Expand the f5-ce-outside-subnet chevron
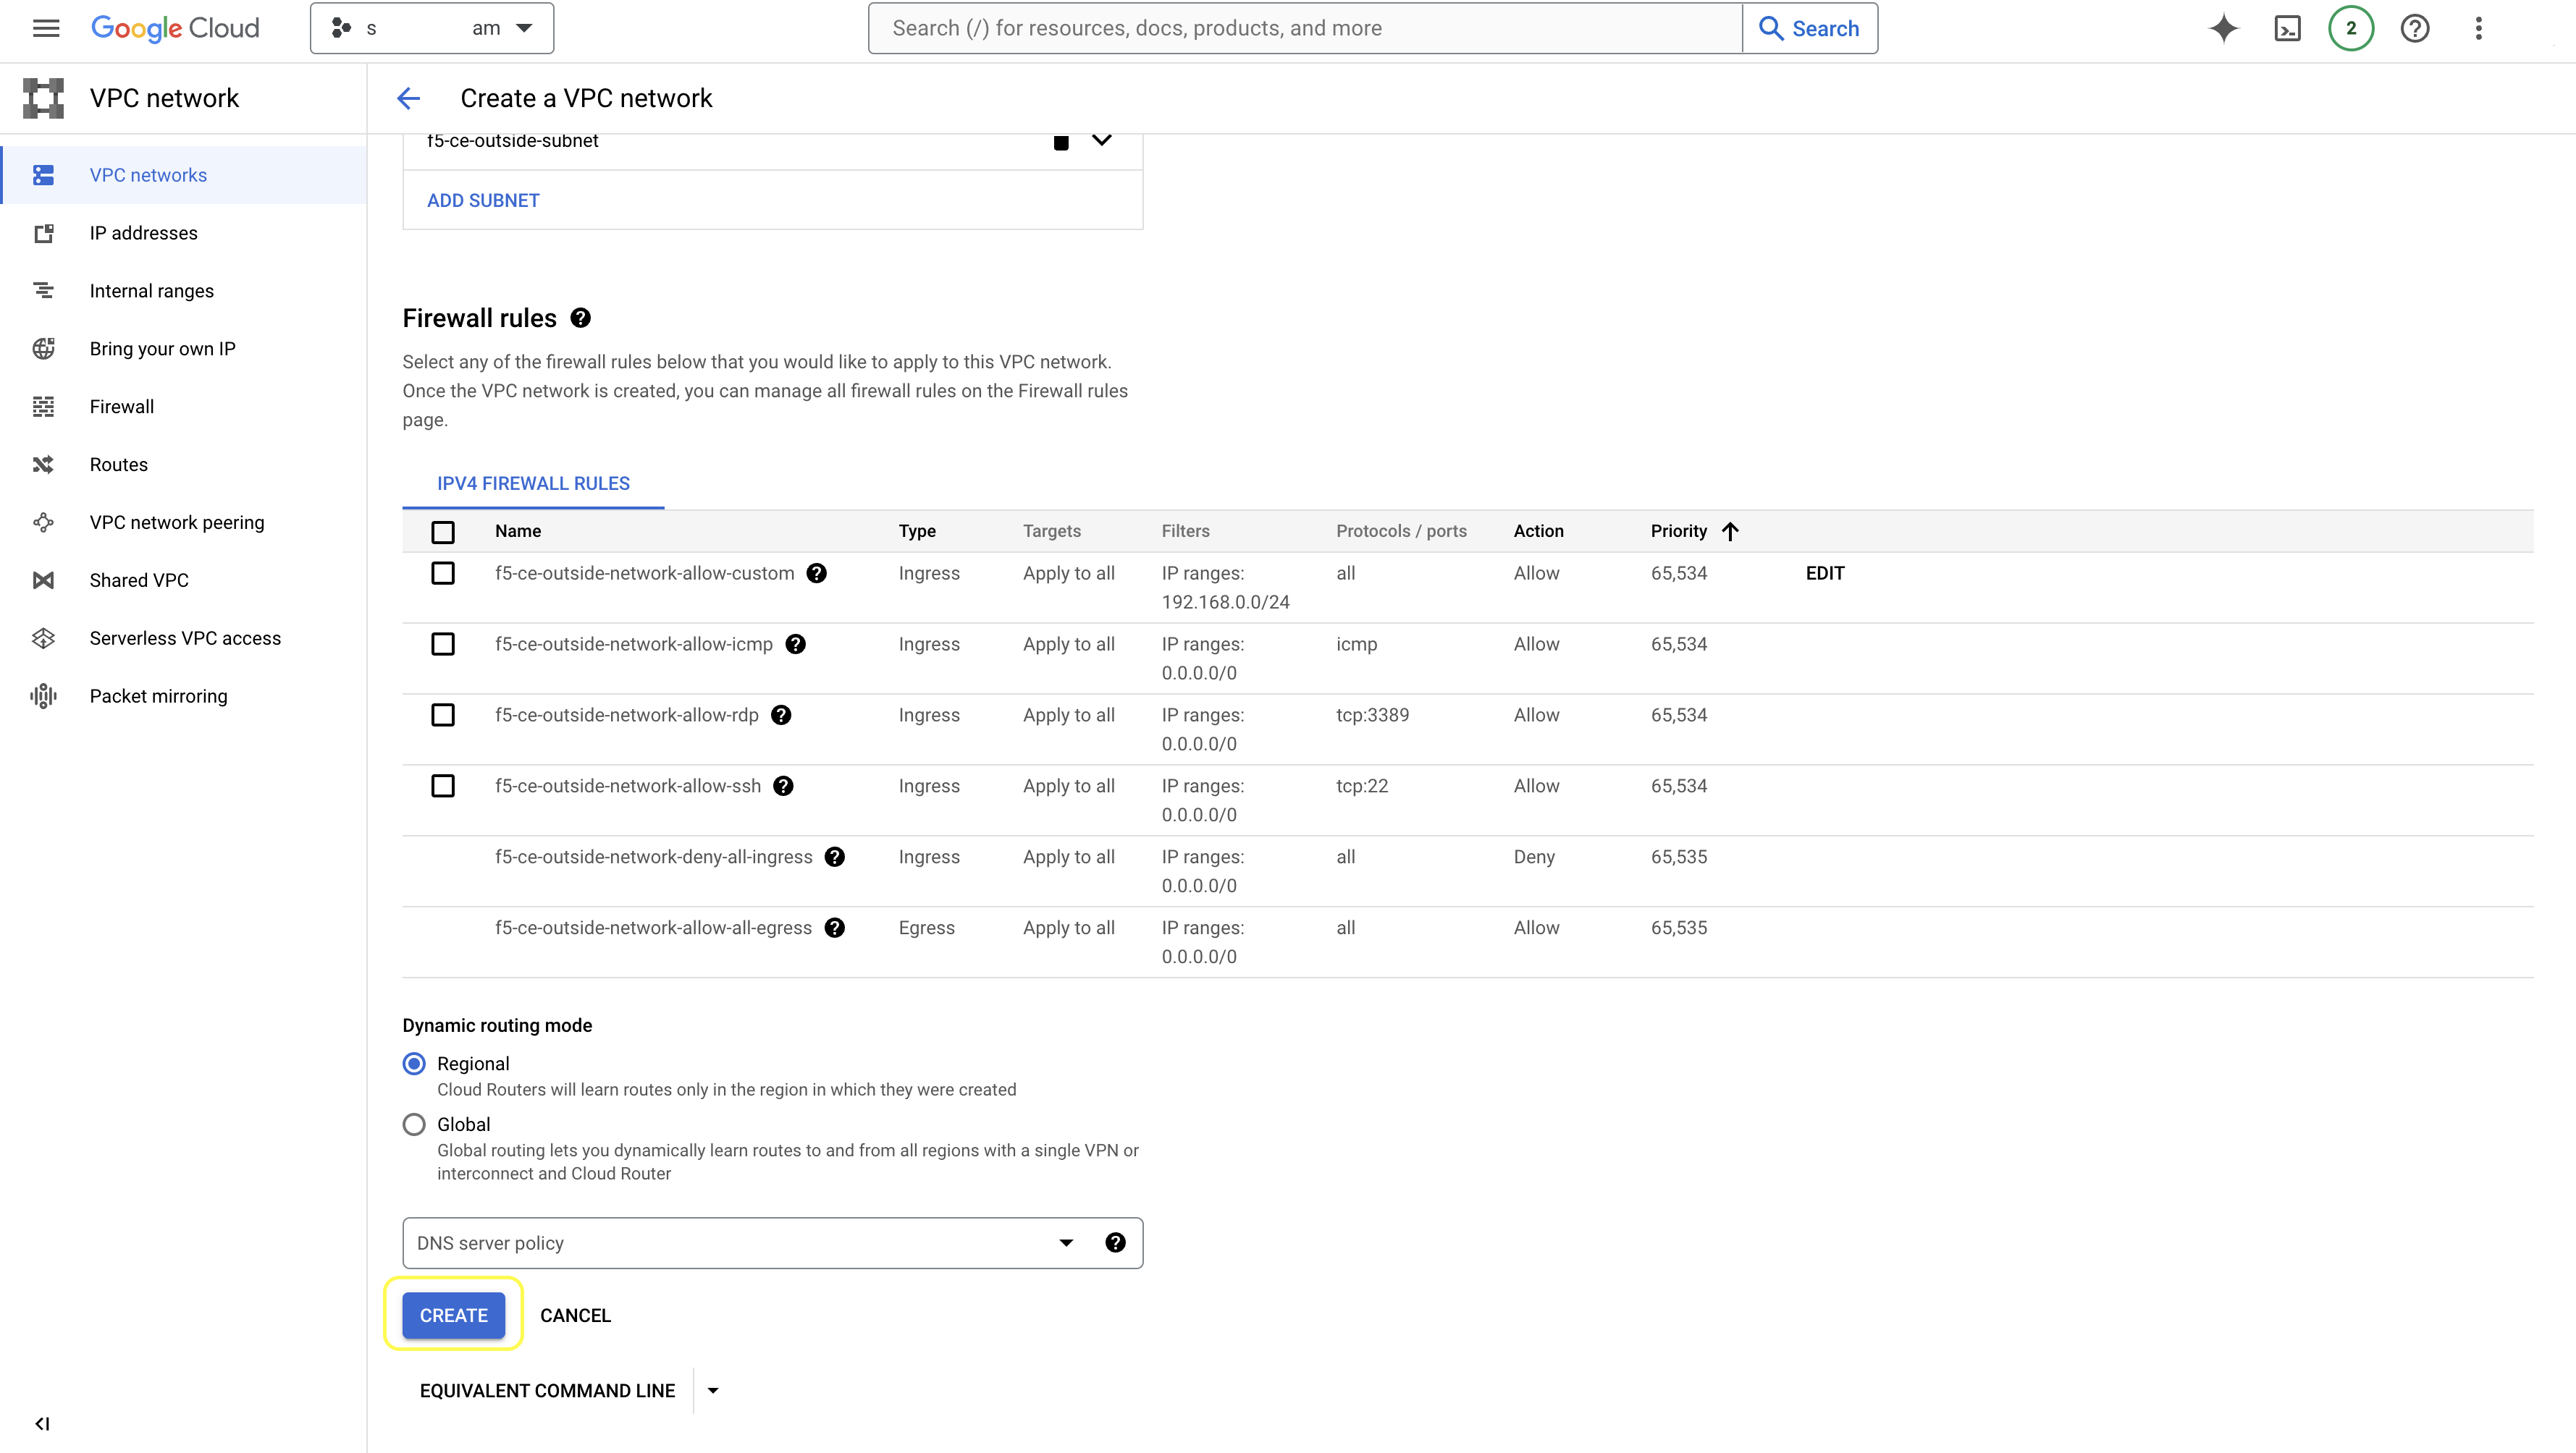 [1101, 140]
